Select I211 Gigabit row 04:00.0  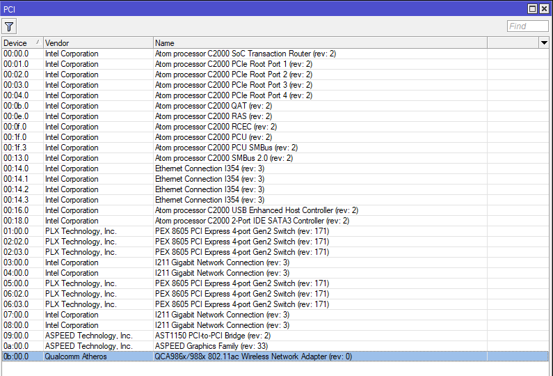point(275,273)
